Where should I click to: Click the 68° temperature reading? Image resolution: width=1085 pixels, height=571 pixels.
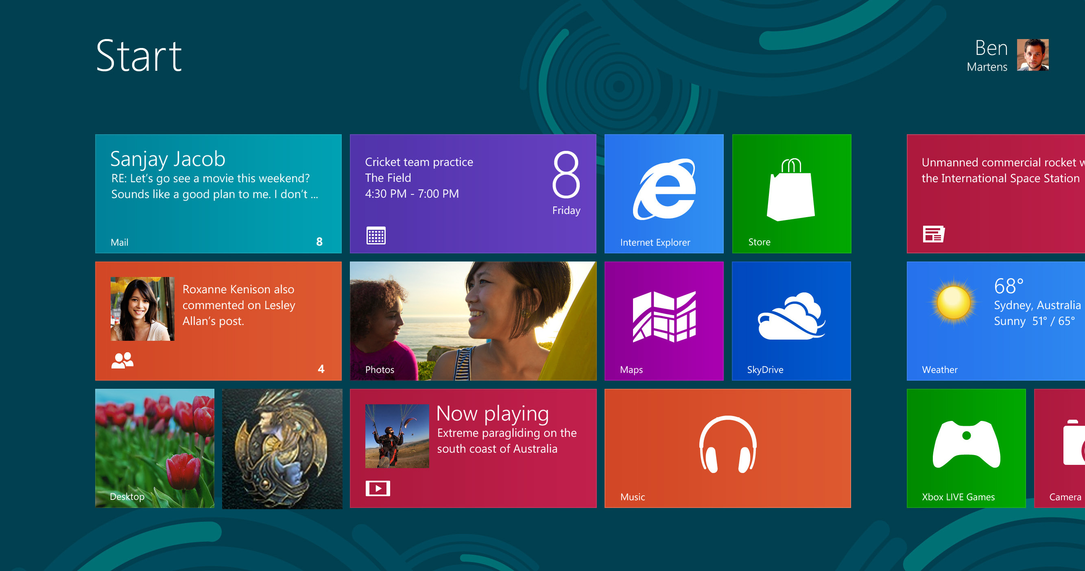tap(1009, 286)
